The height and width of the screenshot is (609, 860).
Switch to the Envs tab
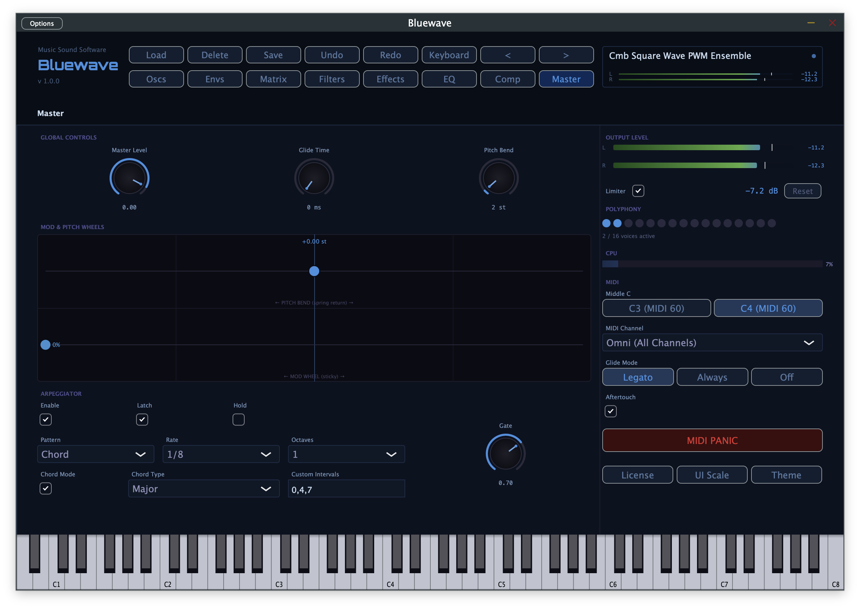(215, 79)
